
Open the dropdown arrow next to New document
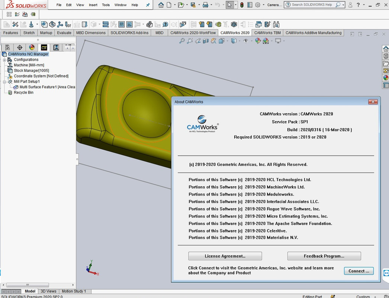[175, 5]
